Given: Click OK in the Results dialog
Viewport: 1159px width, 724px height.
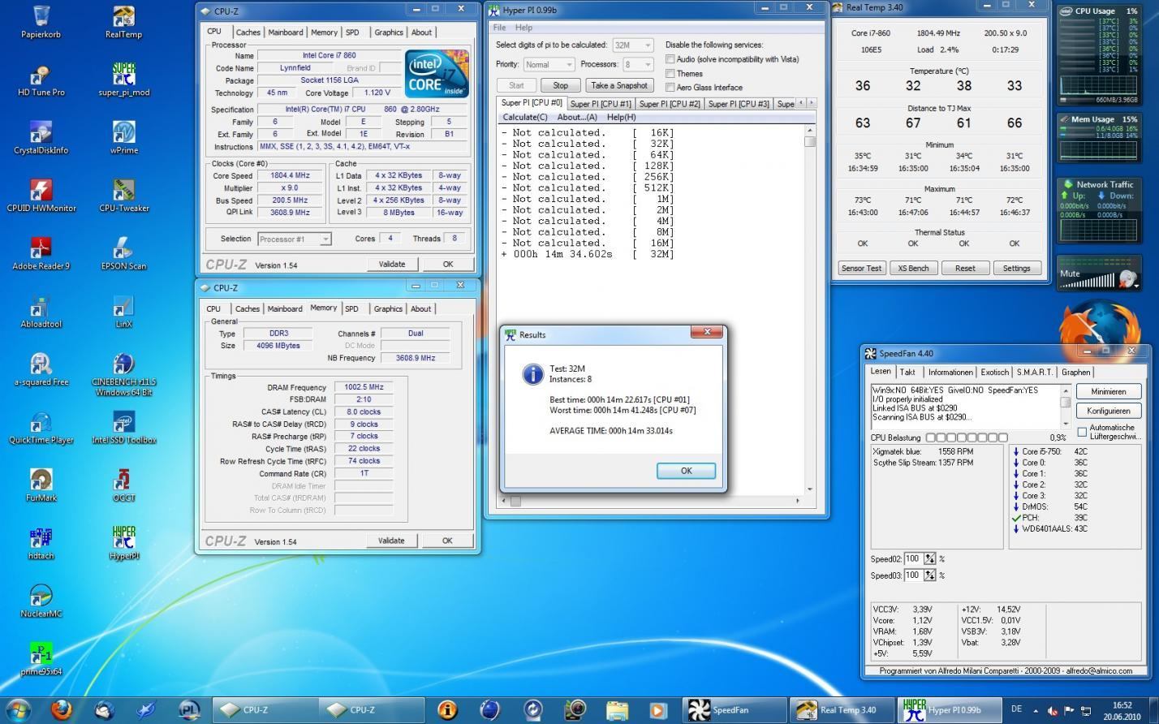Looking at the screenshot, I should pos(686,471).
